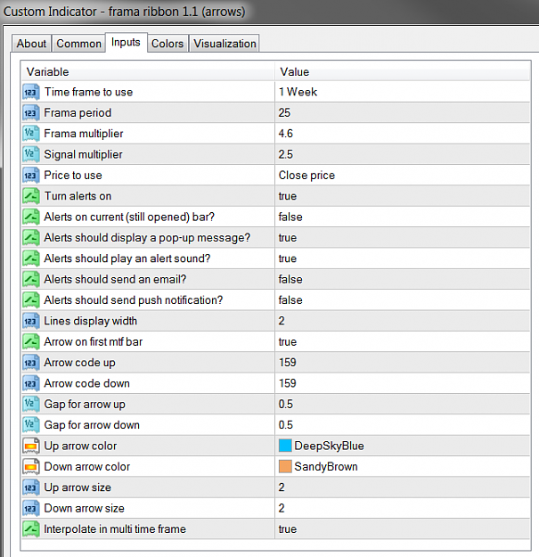Select the 'Alerts should send an email?' label

115,280
